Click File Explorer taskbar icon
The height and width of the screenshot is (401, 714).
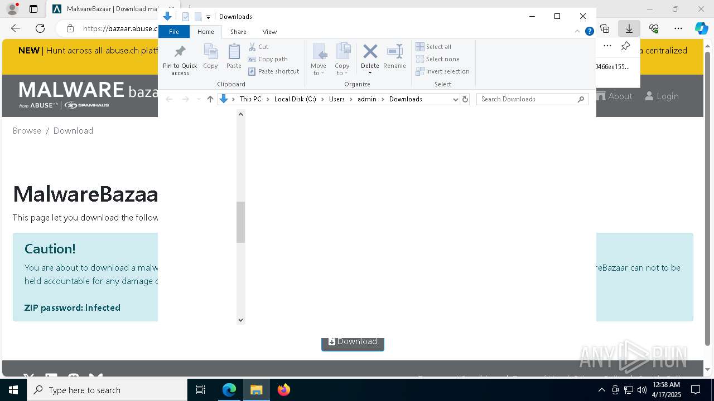point(257,390)
